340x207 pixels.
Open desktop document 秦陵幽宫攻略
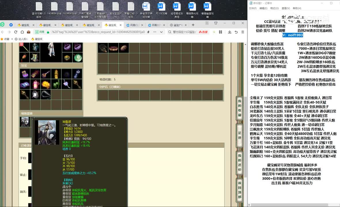coord(207,10)
